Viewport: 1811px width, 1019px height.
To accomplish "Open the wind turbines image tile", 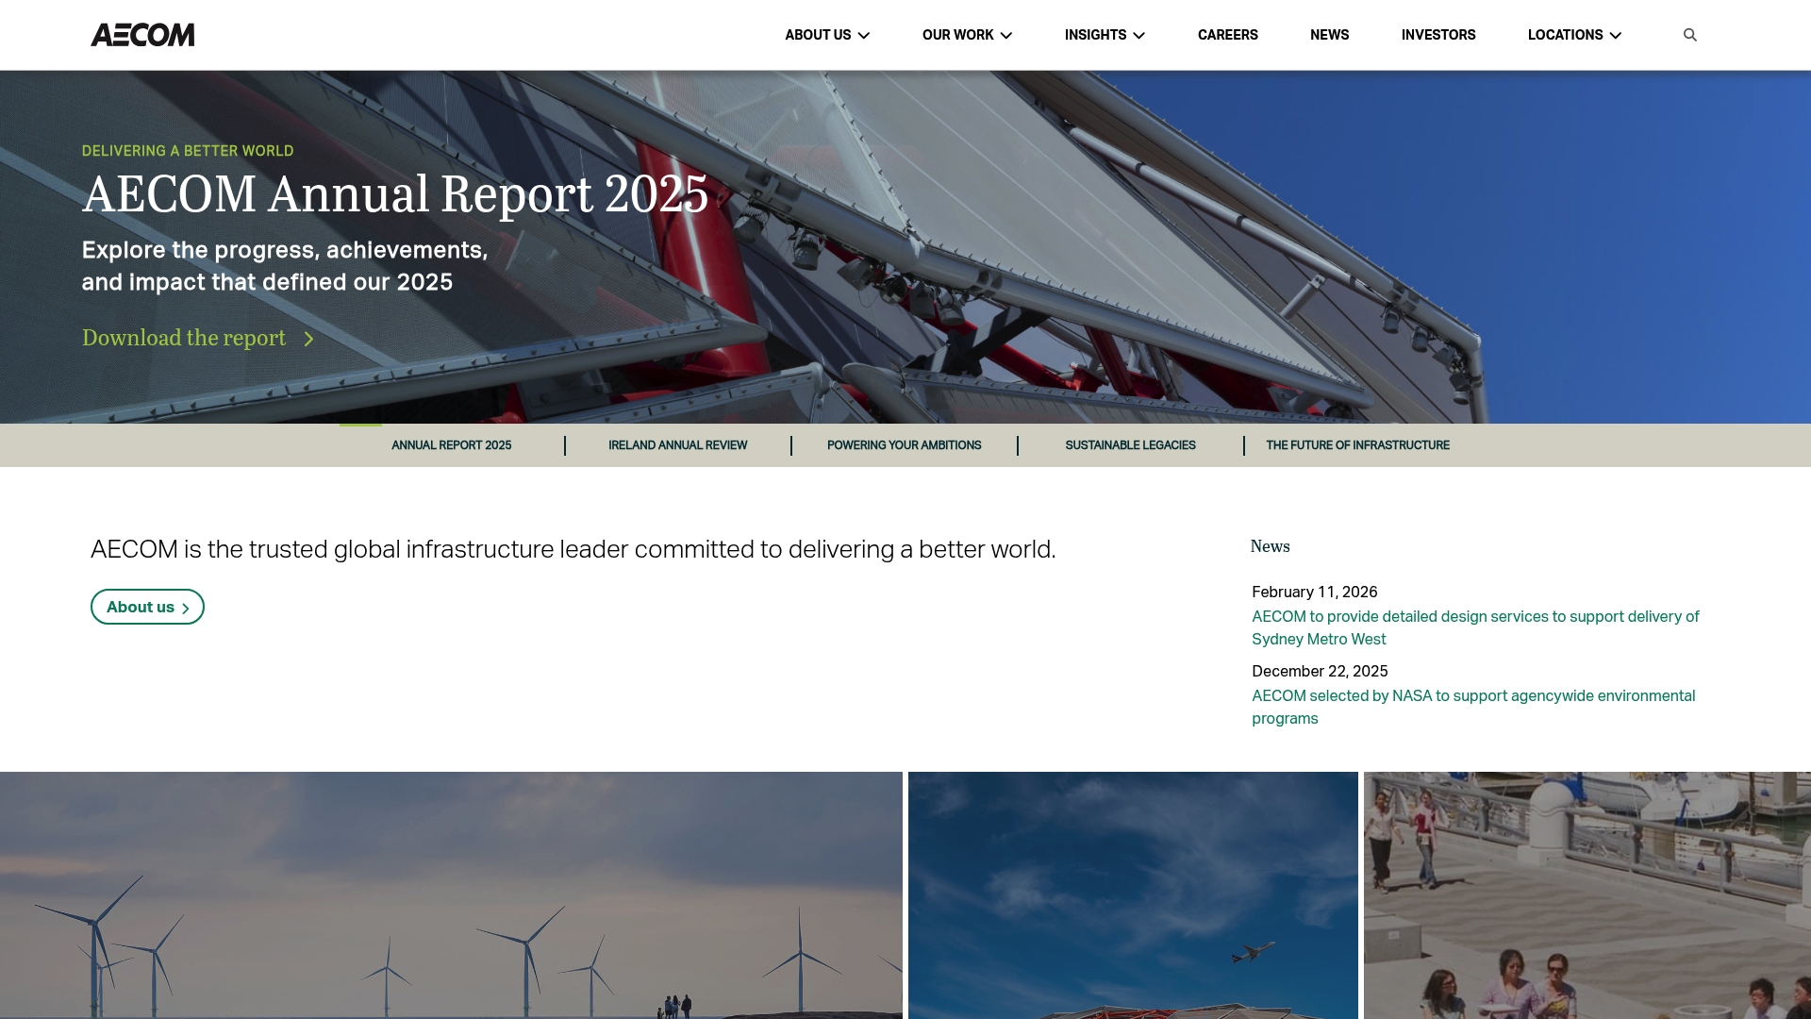I will click(x=451, y=894).
